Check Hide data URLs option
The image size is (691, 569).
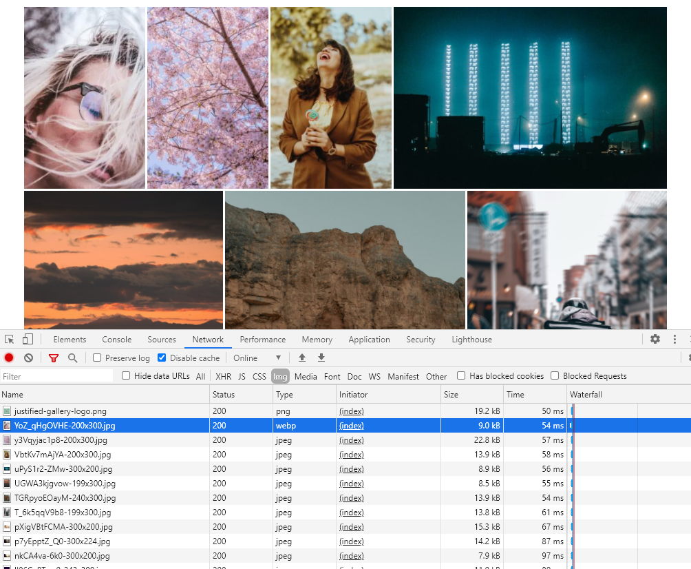126,375
